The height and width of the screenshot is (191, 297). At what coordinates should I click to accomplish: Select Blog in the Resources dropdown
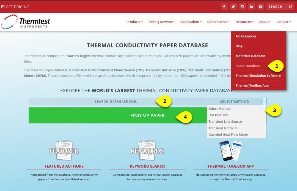(239, 46)
